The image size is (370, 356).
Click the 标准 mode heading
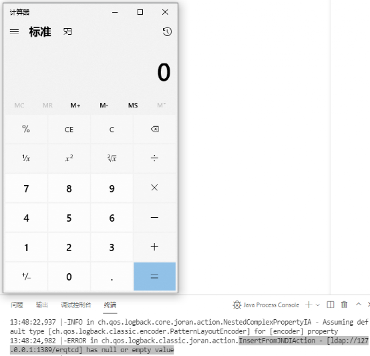(40, 31)
